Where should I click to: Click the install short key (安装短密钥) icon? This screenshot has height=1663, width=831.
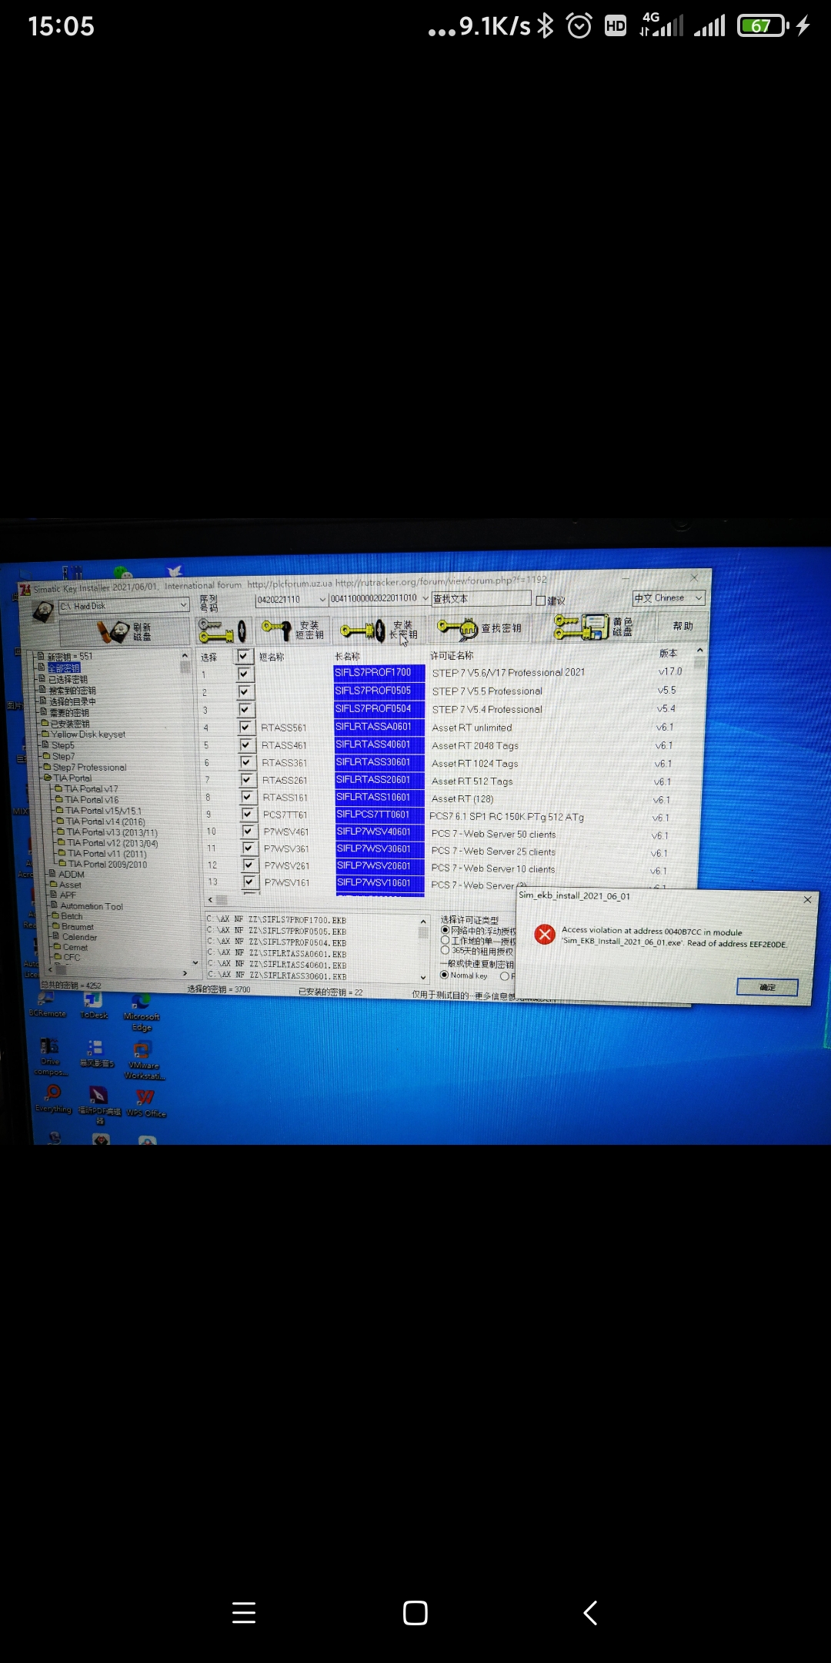tap(275, 629)
